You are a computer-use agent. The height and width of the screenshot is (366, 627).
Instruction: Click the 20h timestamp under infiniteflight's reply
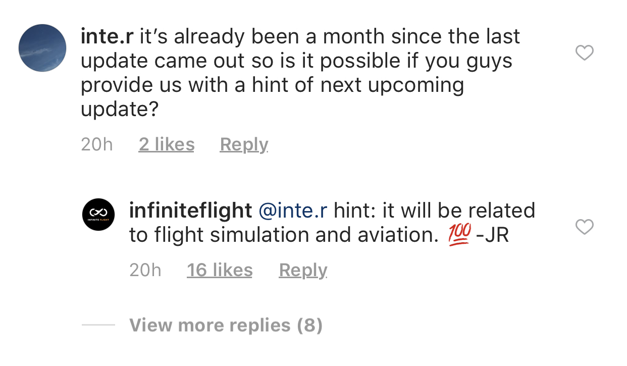click(145, 271)
